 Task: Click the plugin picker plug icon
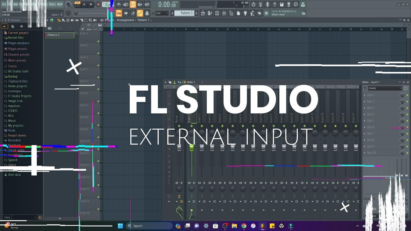point(245,13)
